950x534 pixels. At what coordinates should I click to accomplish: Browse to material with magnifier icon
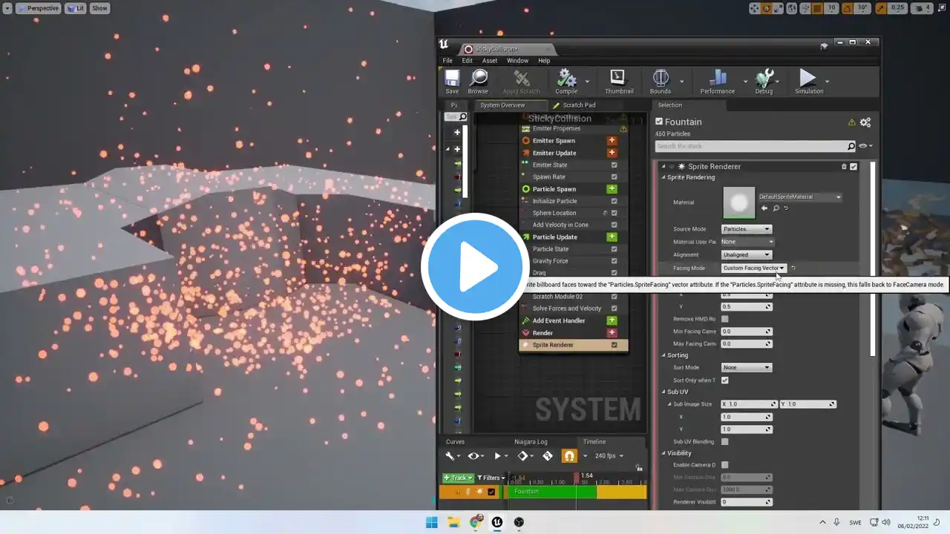[x=776, y=208]
